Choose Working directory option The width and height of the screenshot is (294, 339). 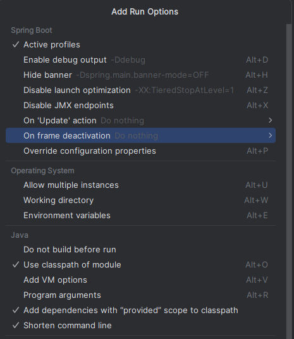140,200
